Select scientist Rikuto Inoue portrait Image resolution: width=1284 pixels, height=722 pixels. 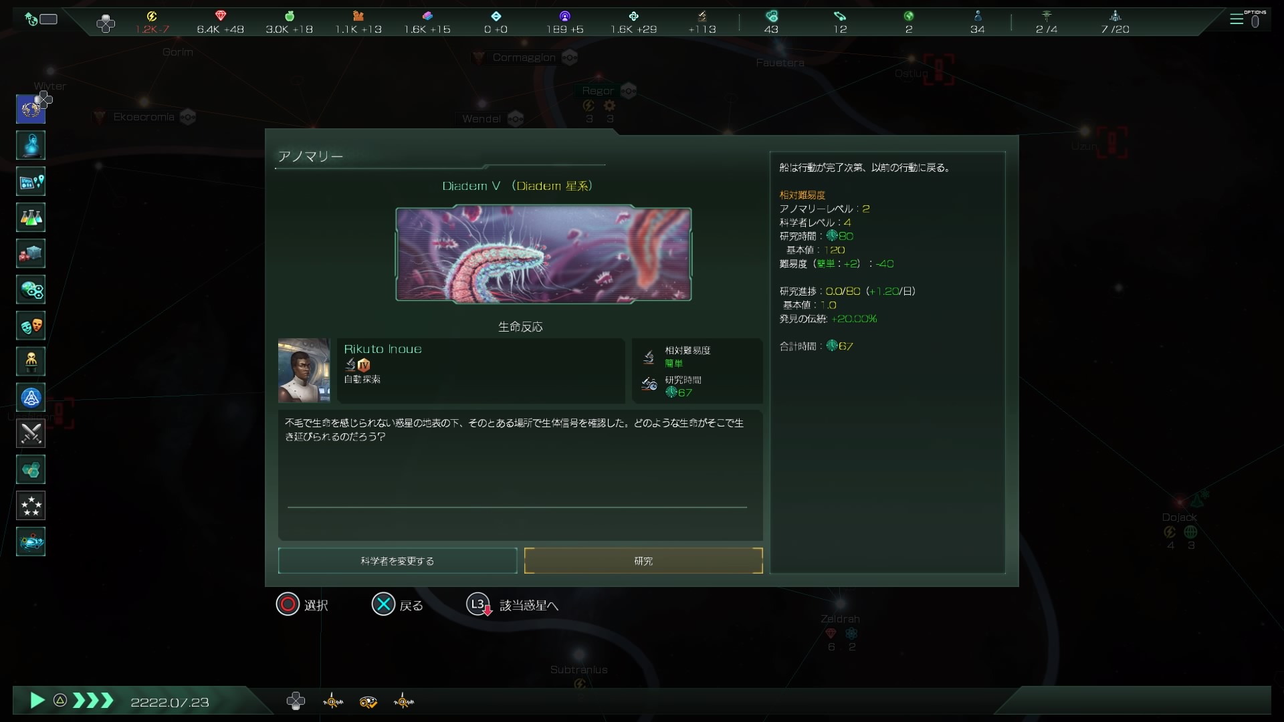[x=304, y=370]
